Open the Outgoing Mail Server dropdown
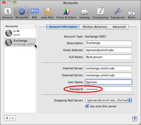Viewport: 141px width, 125px height. tap(109, 100)
